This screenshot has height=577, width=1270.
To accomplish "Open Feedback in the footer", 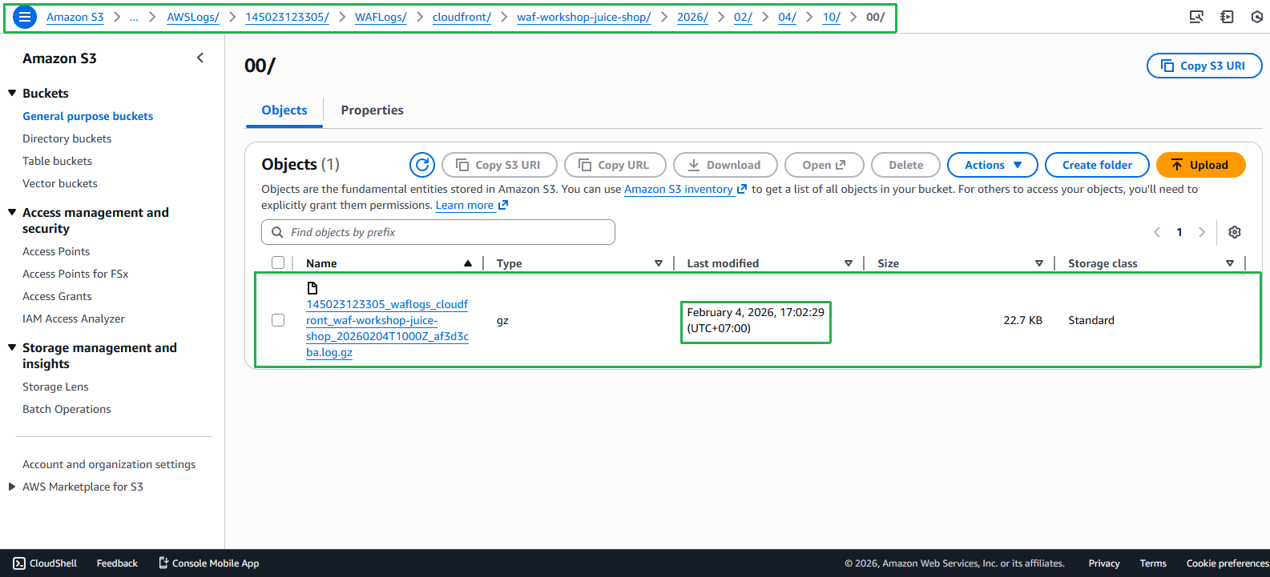I will click(117, 563).
